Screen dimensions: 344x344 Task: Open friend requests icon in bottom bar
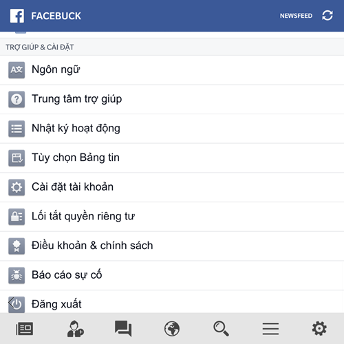click(x=76, y=329)
